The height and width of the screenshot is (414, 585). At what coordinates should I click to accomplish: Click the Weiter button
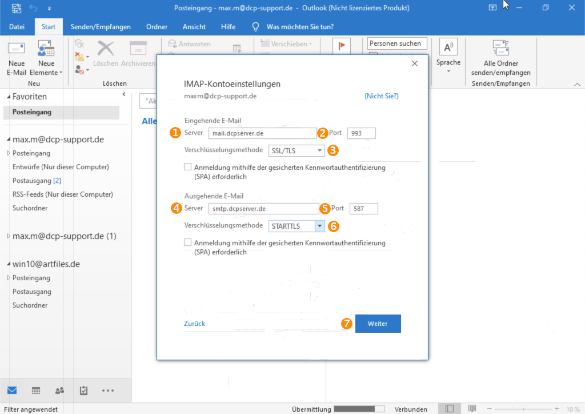[x=378, y=323]
